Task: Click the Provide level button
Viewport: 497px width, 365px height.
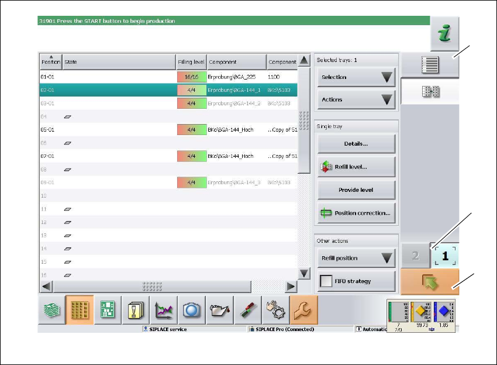Action: (x=356, y=190)
